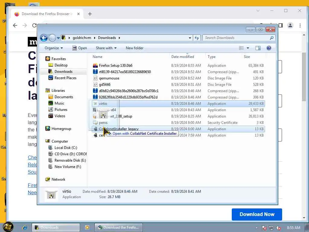Click the virtio thumbnail in details pane

(x=51, y=195)
